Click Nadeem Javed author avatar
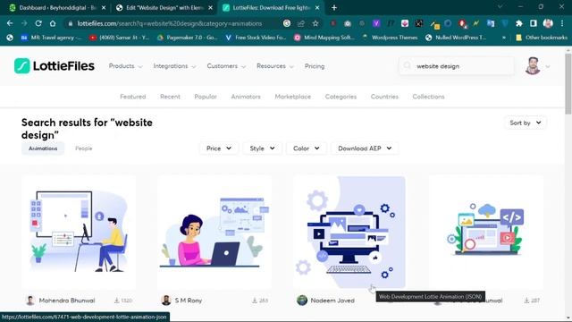This screenshot has width=572, height=322. click(302, 301)
